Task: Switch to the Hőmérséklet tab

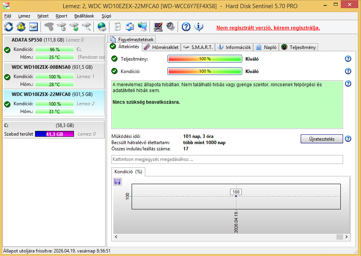Action: point(161,47)
